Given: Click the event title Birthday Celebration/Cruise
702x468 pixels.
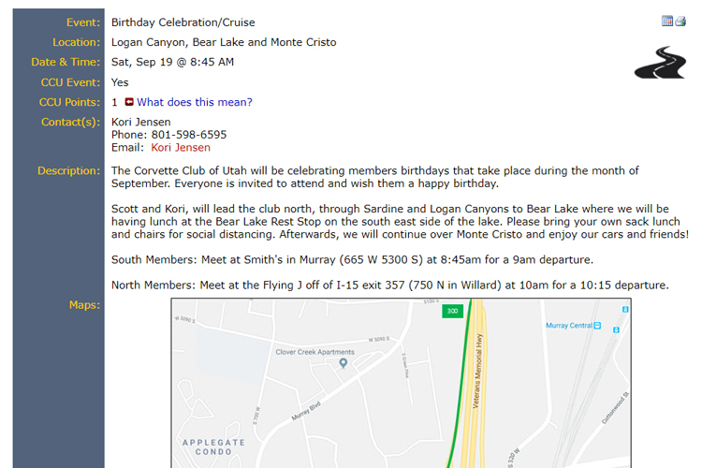Looking at the screenshot, I should click(x=183, y=22).
